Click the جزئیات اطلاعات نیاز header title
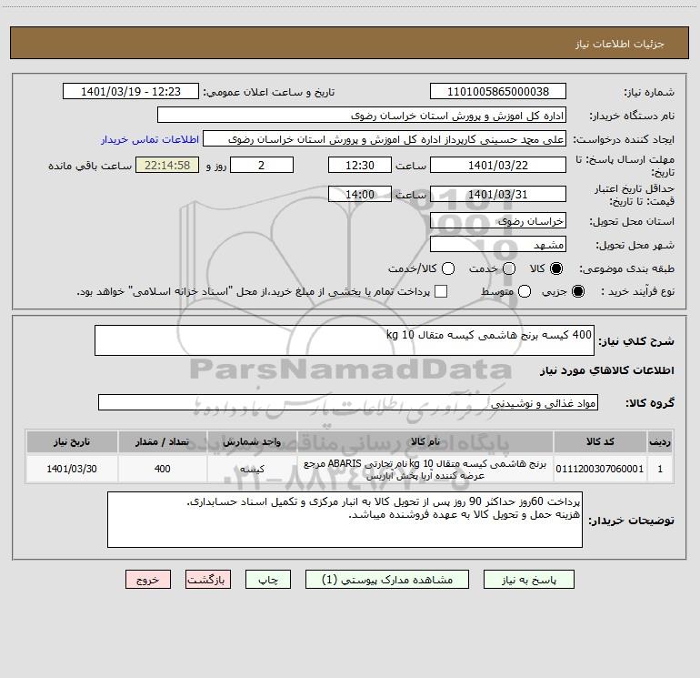700x678 pixels. 620,44
